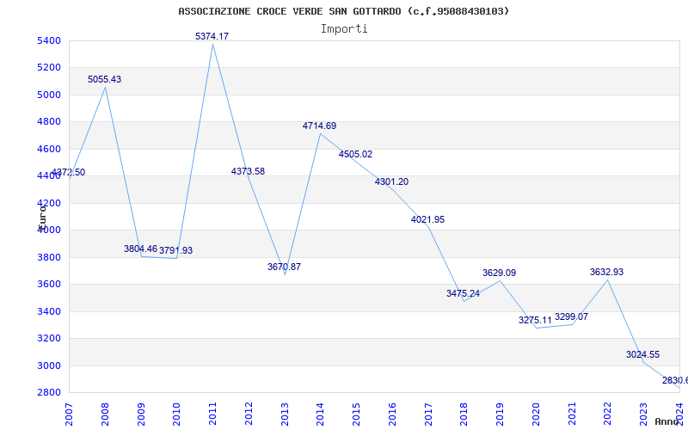Click the 3791.93 value label

(176, 250)
